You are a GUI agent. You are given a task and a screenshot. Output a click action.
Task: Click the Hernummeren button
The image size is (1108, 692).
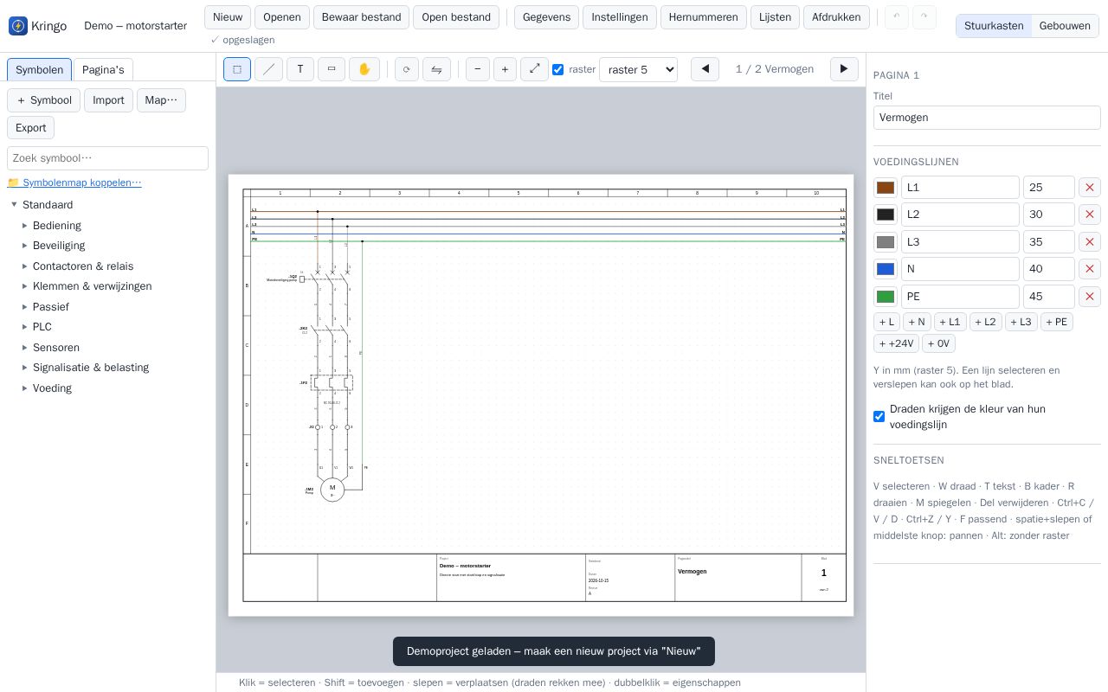[704, 17]
